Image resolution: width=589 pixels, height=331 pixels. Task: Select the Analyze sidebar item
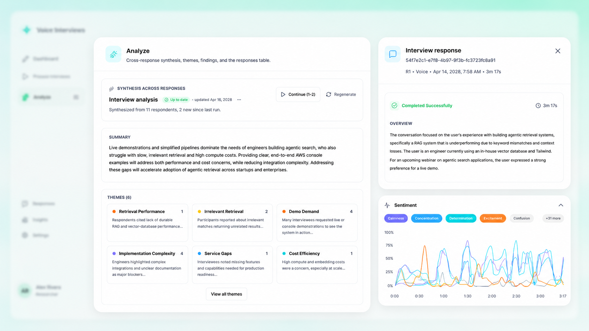point(51,97)
